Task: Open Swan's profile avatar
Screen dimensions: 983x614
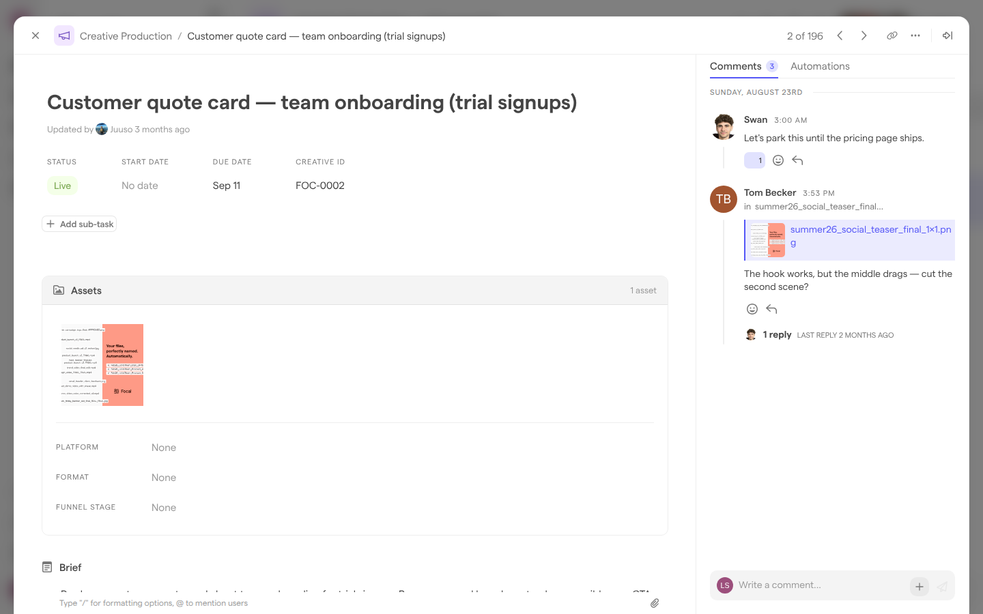Action: 724,127
